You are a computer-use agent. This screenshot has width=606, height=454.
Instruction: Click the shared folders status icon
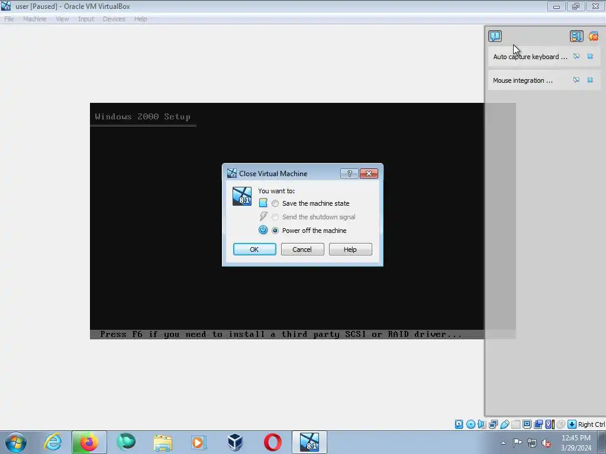click(x=515, y=424)
